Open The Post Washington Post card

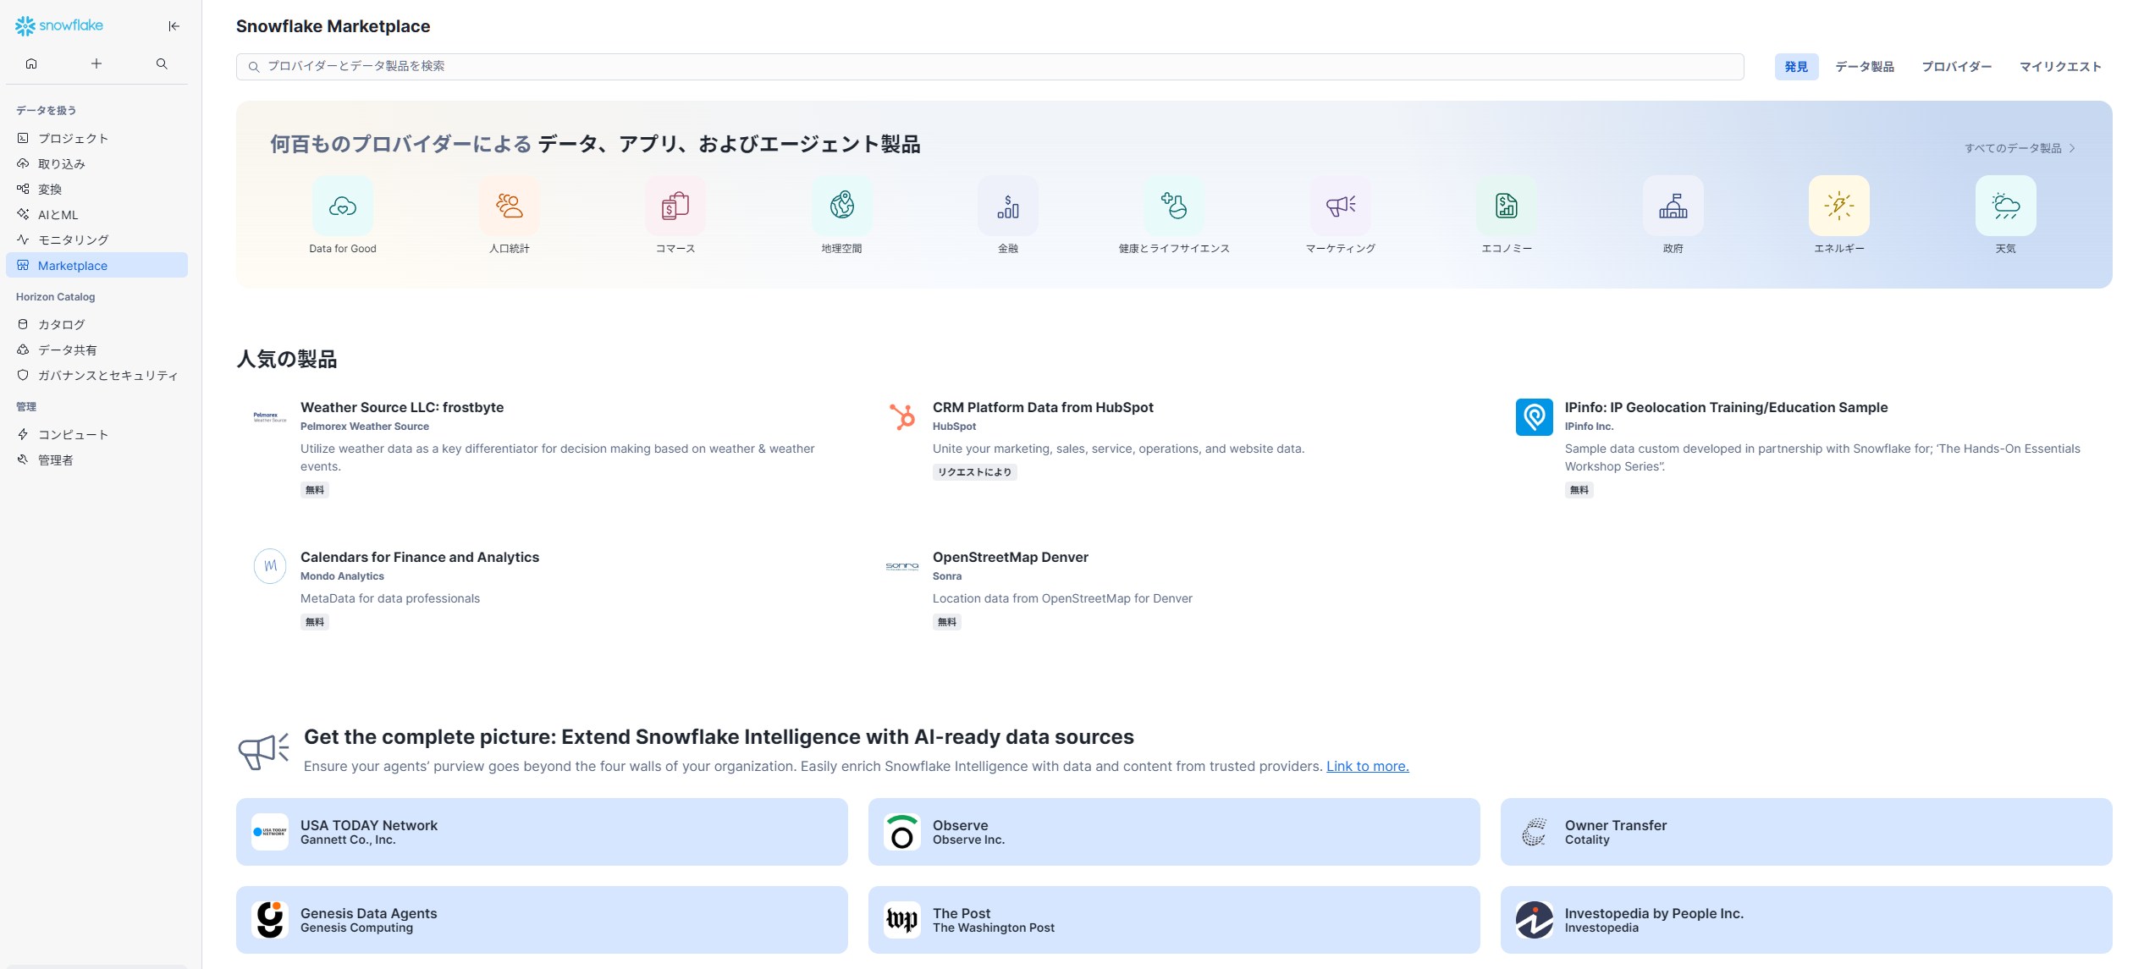[x=1173, y=920]
